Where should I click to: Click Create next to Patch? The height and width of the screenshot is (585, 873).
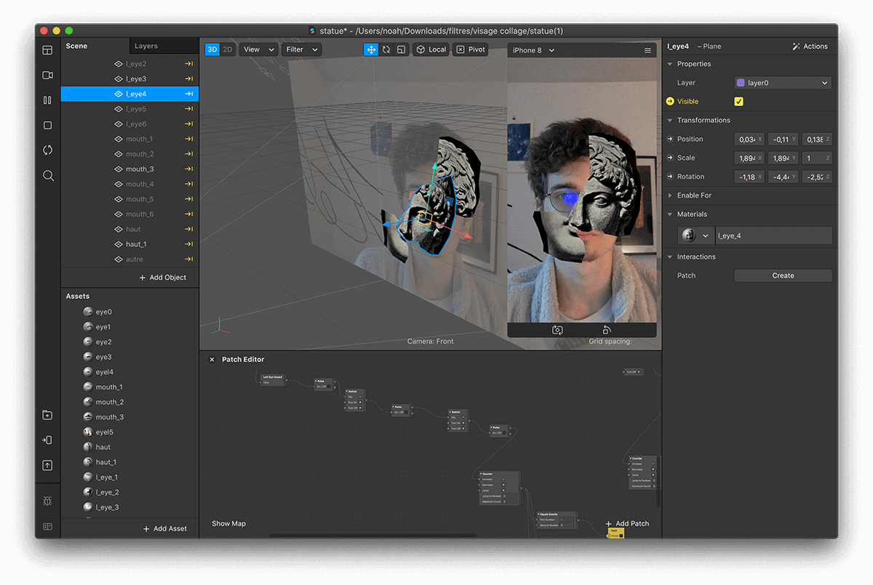pos(783,275)
